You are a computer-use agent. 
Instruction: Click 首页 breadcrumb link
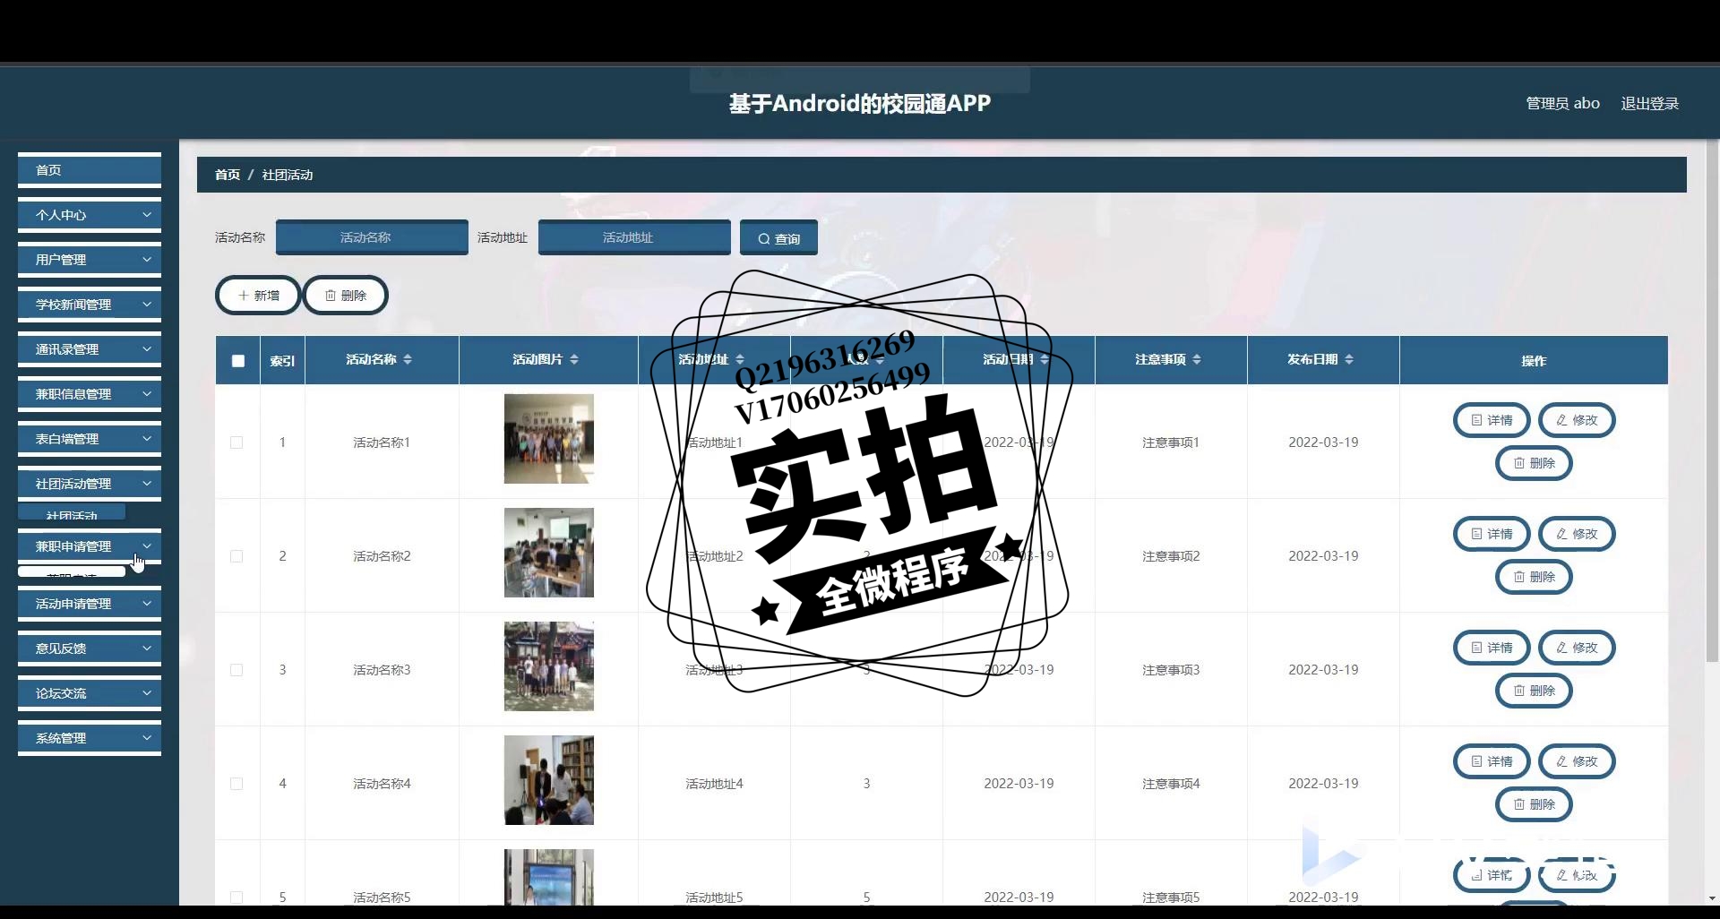pyautogui.click(x=228, y=175)
